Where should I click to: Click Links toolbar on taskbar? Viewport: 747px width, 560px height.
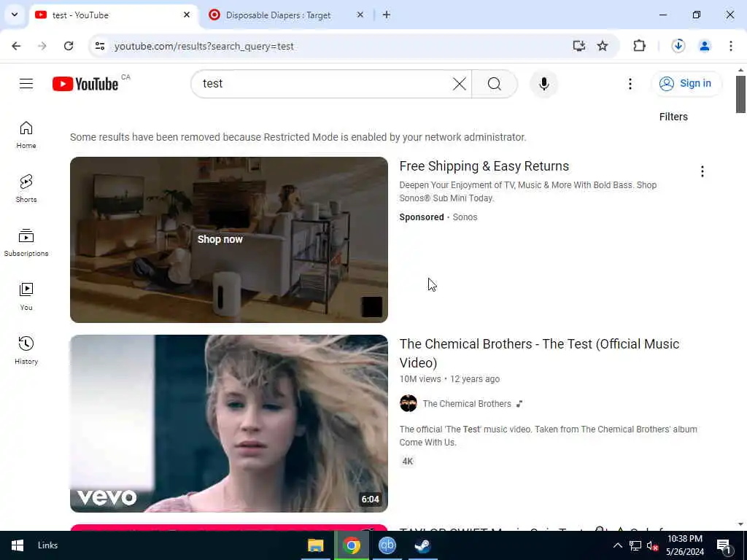(47, 545)
